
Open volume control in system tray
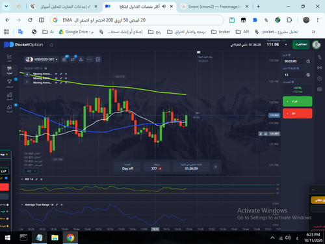288,238
